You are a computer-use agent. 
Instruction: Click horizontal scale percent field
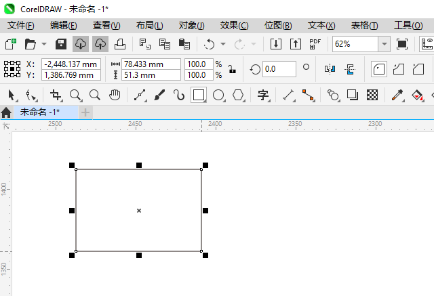pyautogui.click(x=199, y=64)
